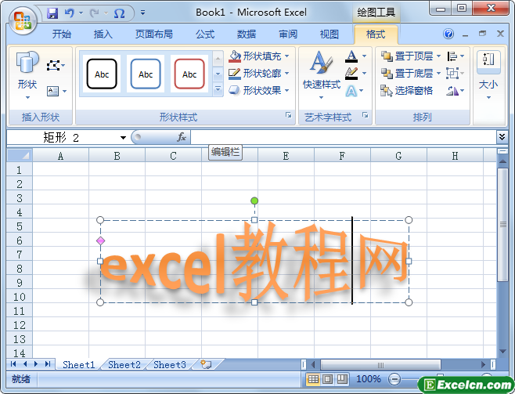Click the text outline icon
Viewport: 515px width, 394px height.
click(x=351, y=74)
